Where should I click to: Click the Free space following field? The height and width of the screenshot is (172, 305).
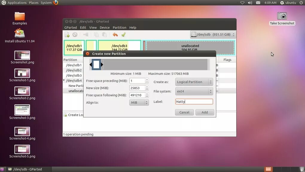tap(137, 95)
